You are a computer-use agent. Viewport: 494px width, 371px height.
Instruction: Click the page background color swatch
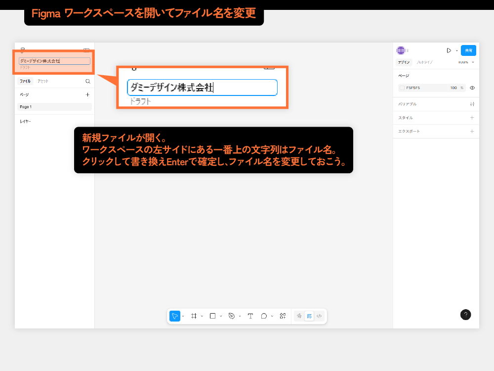(402, 88)
